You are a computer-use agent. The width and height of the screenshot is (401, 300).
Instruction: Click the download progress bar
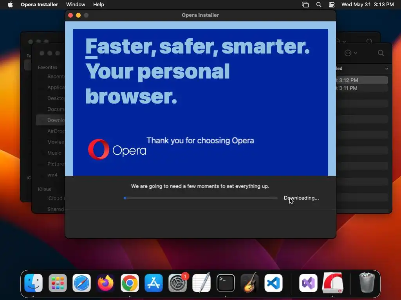coord(200,198)
